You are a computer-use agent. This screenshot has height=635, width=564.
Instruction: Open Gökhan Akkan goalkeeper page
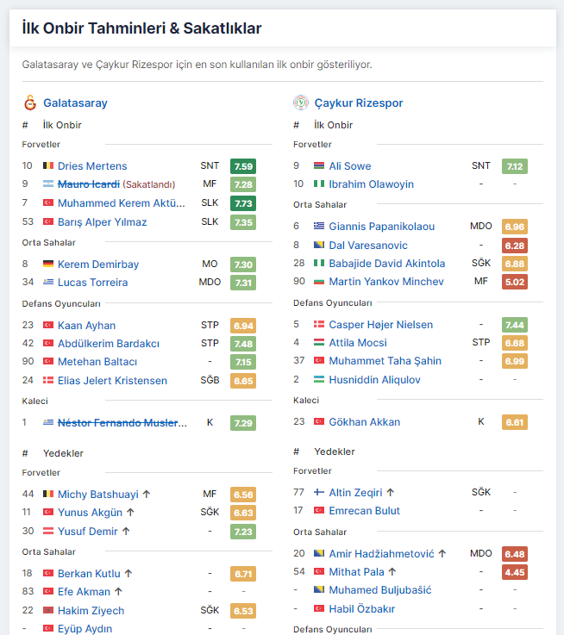pyautogui.click(x=365, y=422)
